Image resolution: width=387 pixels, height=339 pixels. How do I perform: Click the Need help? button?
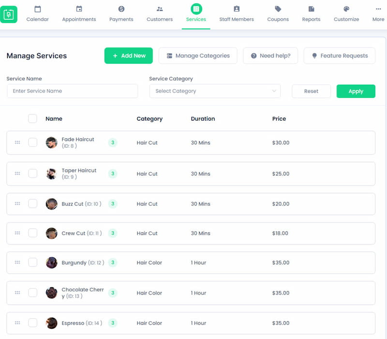270,56
